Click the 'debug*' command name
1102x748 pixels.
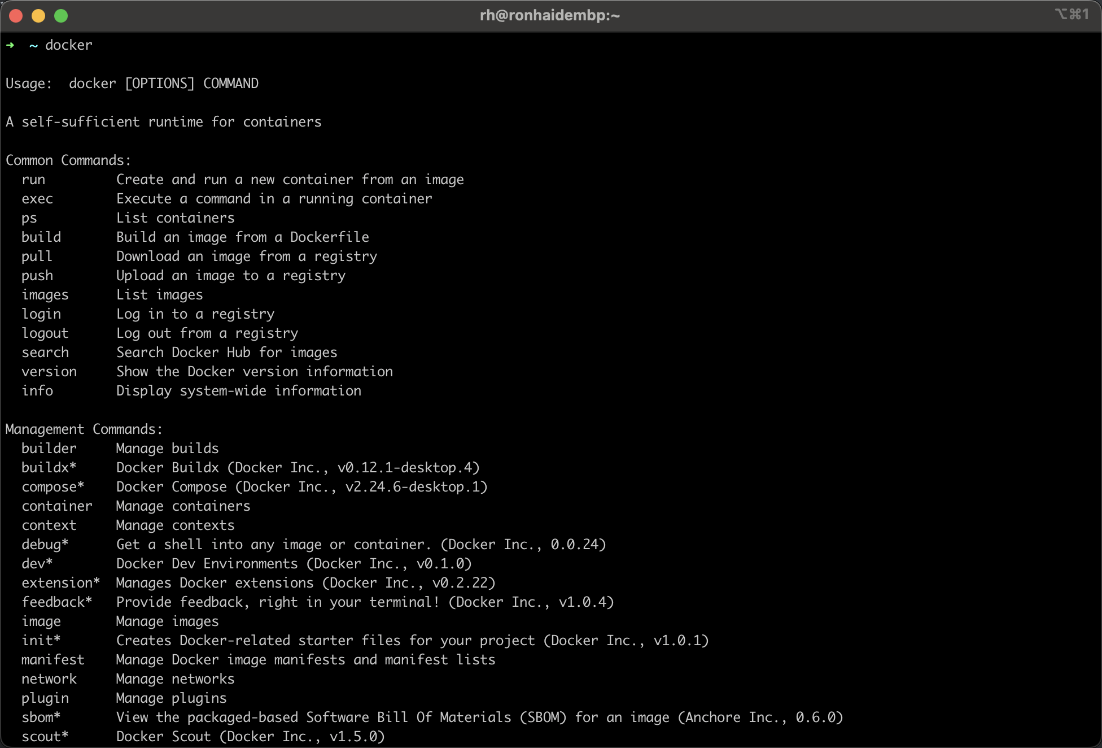pyautogui.click(x=45, y=545)
